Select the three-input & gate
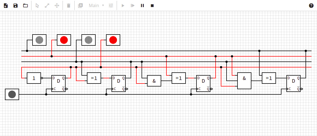This screenshot has height=136, width=317. (x=244, y=81)
